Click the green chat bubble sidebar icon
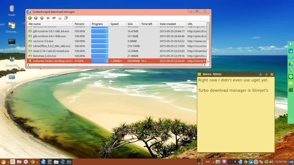This screenshot has width=294, height=165. [291, 77]
